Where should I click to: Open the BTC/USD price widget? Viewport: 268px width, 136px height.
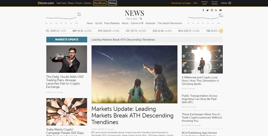[x=214, y=3]
